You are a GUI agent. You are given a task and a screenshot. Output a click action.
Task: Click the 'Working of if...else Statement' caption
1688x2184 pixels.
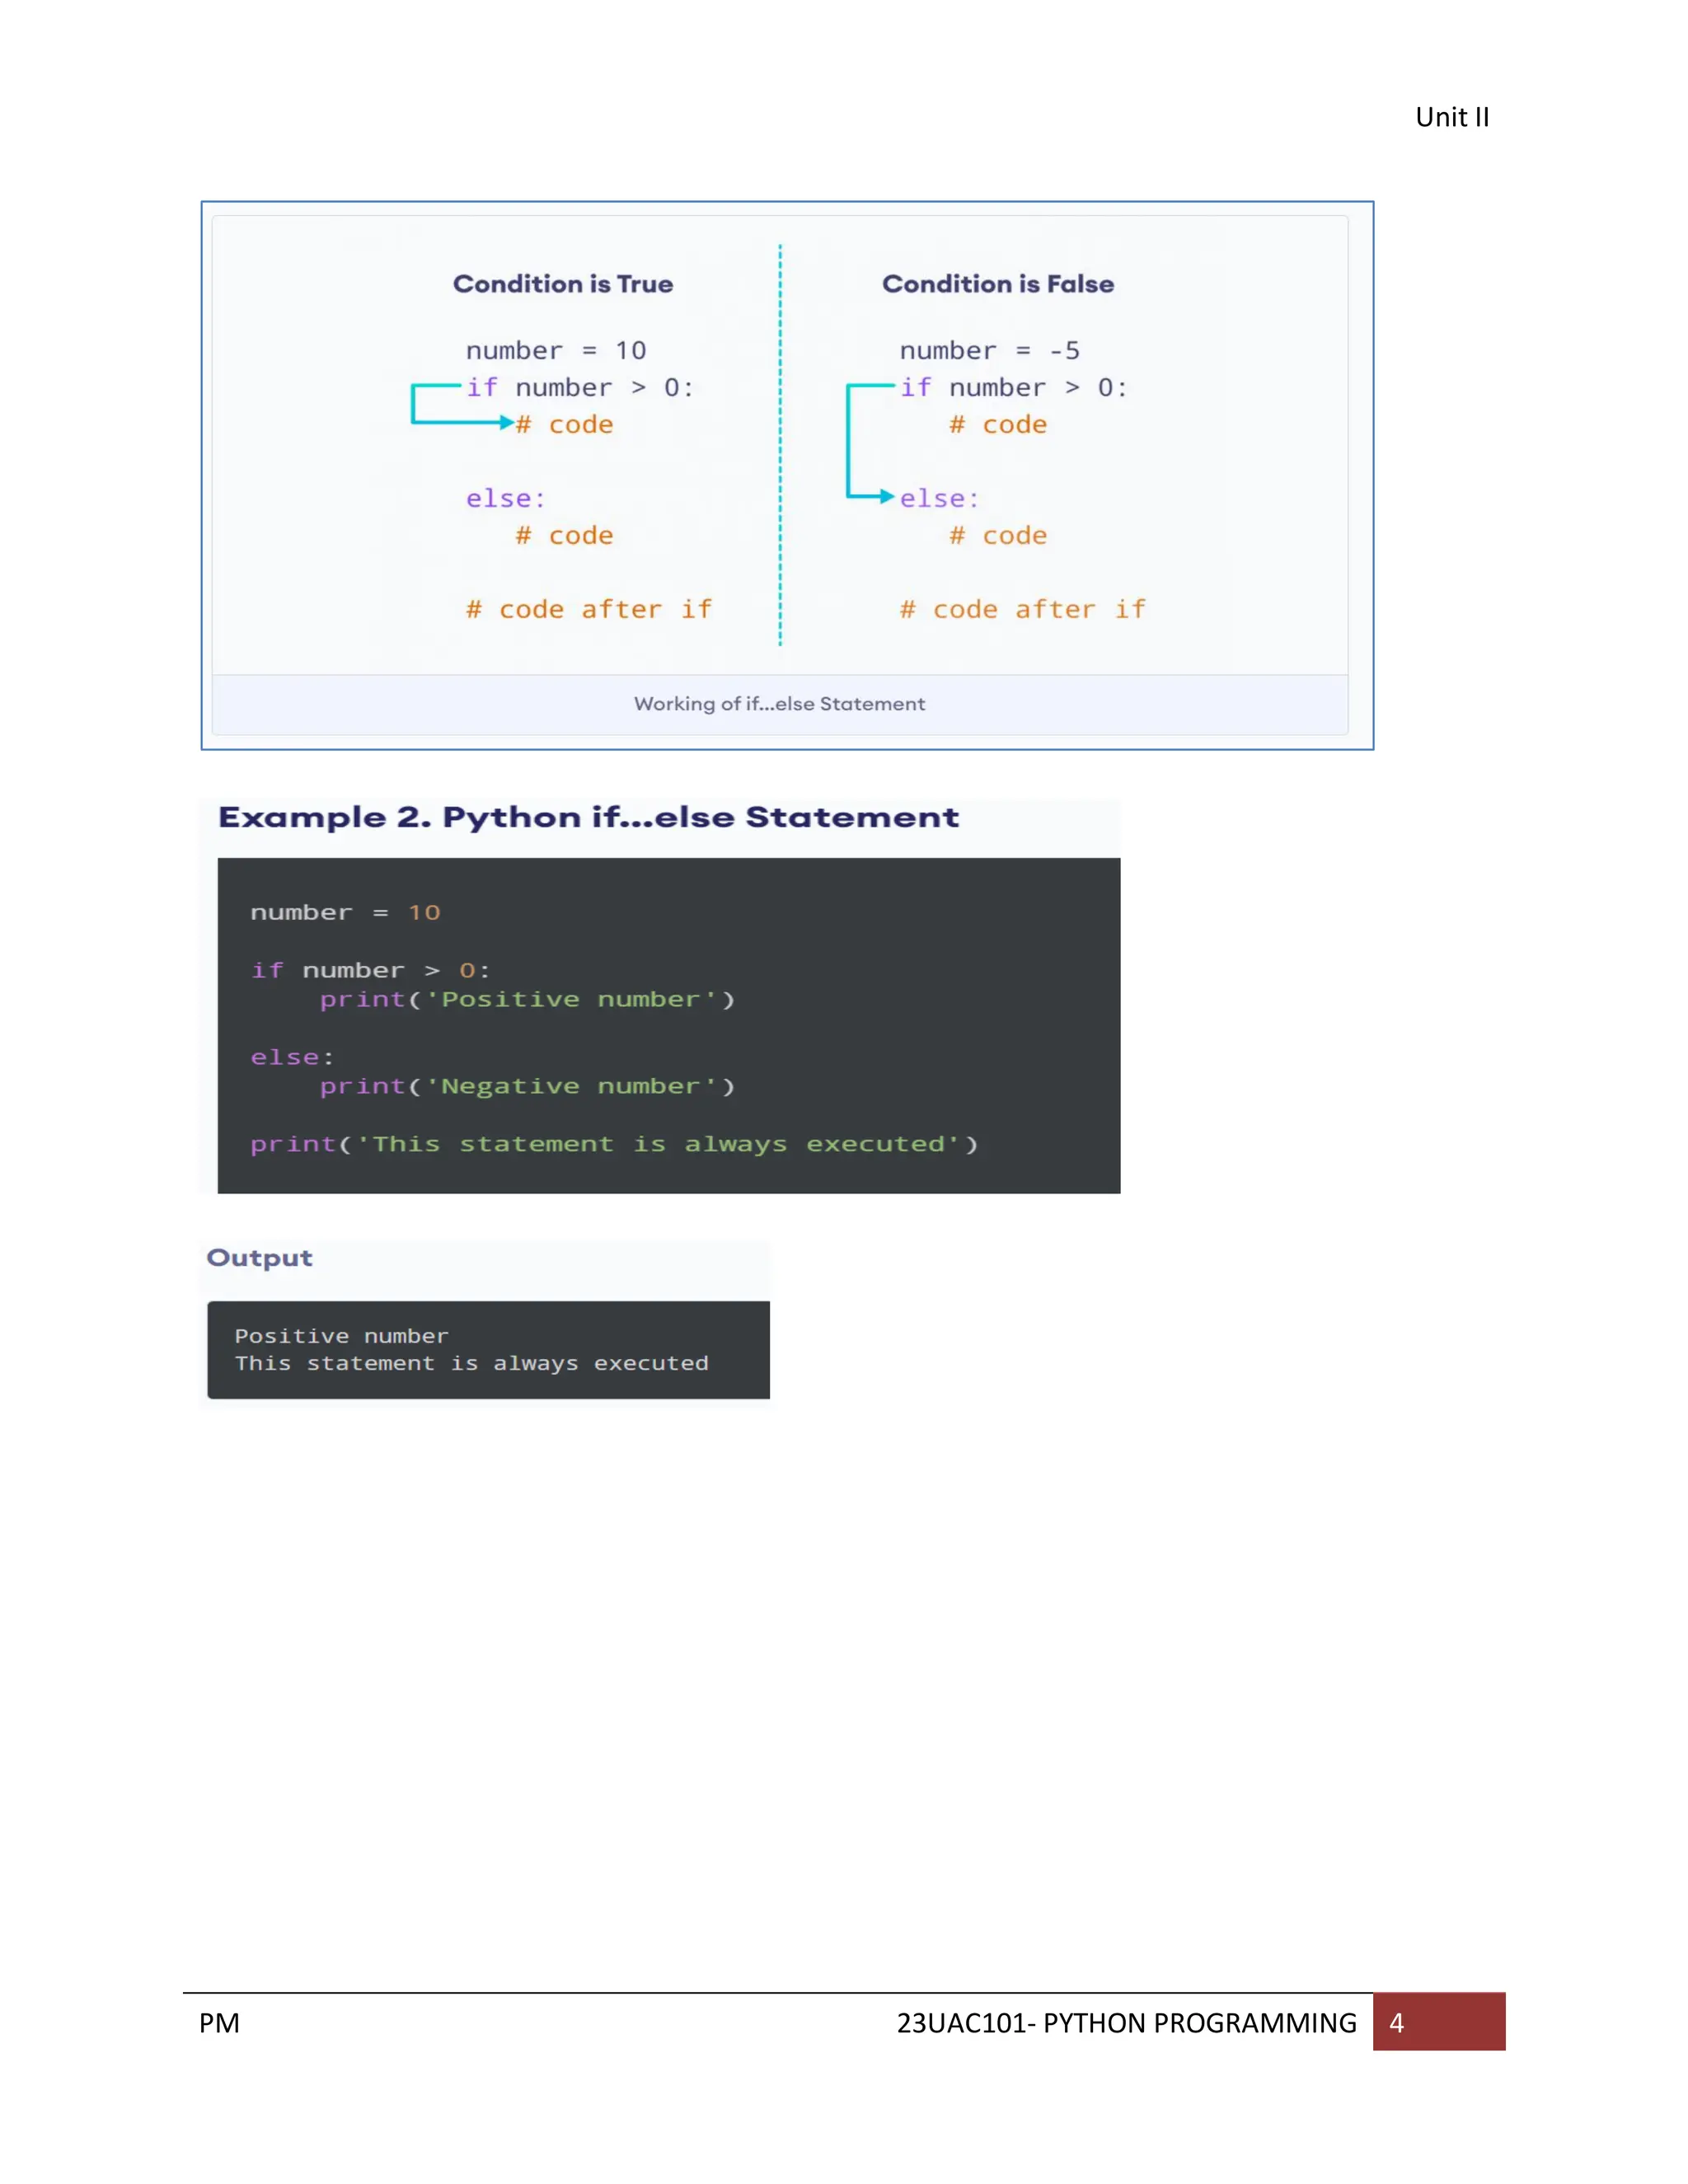[780, 704]
